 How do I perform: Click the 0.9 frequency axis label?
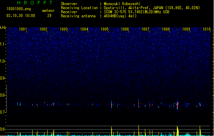[3, 78]
